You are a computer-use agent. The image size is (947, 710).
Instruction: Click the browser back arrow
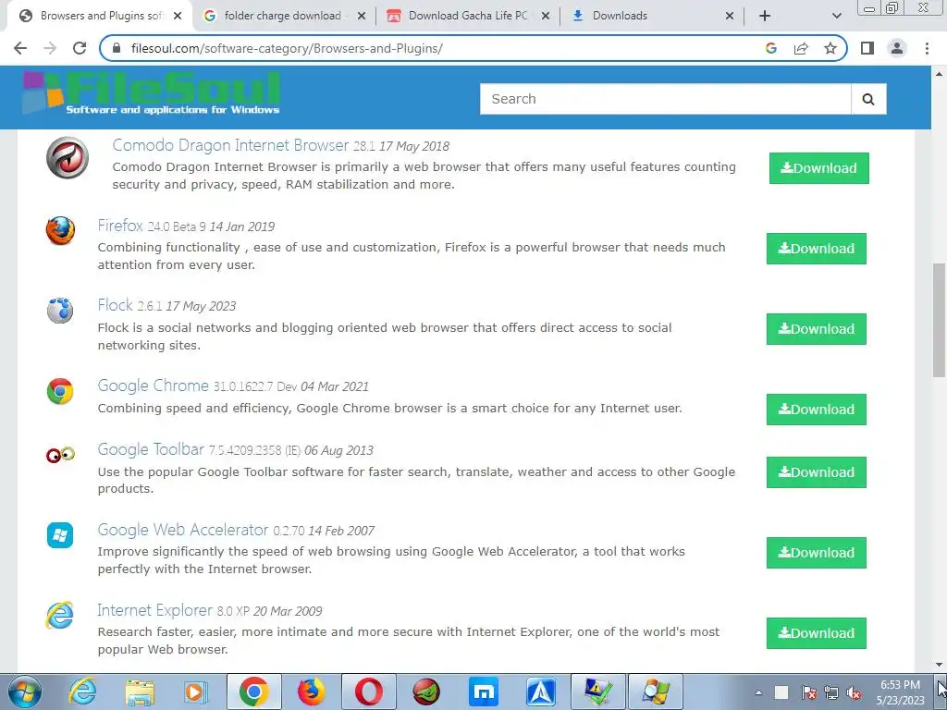pos(20,48)
